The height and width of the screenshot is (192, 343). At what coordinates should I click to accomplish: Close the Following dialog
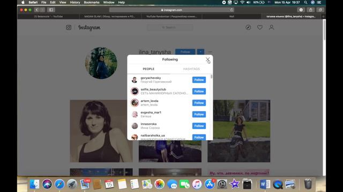[x=207, y=59]
